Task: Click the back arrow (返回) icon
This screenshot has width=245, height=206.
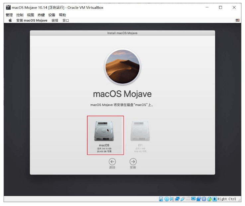Action: point(112,161)
